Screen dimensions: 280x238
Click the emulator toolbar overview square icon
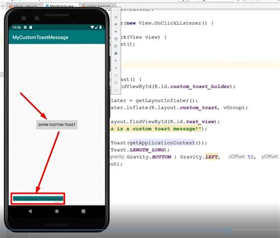(x=116, y=83)
